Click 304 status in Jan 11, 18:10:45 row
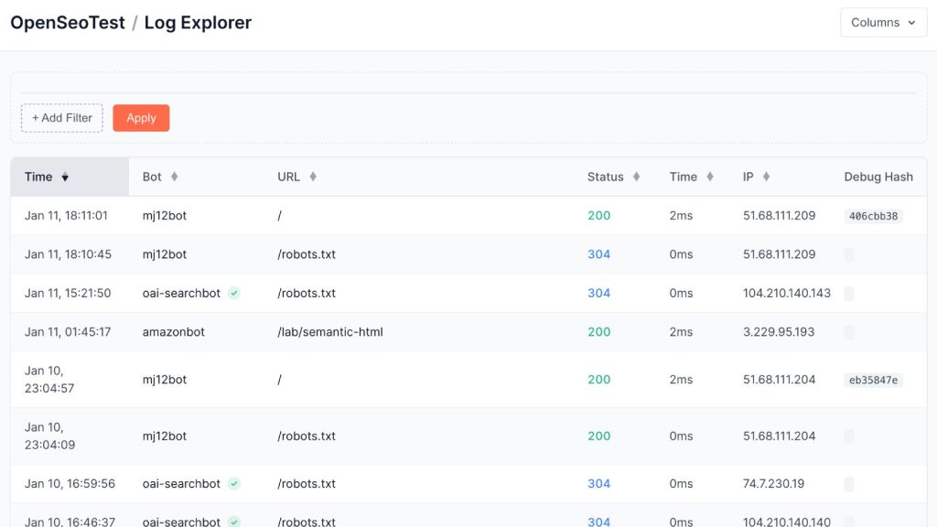937x527 pixels. 598,254
